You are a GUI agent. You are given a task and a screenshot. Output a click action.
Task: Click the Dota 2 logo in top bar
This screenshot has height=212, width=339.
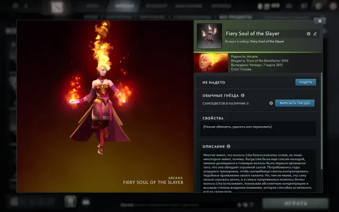click(57, 7)
